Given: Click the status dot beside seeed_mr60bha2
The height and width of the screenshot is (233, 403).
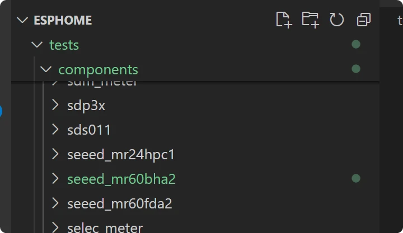Looking at the screenshot, I should pyautogui.click(x=355, y=178).
